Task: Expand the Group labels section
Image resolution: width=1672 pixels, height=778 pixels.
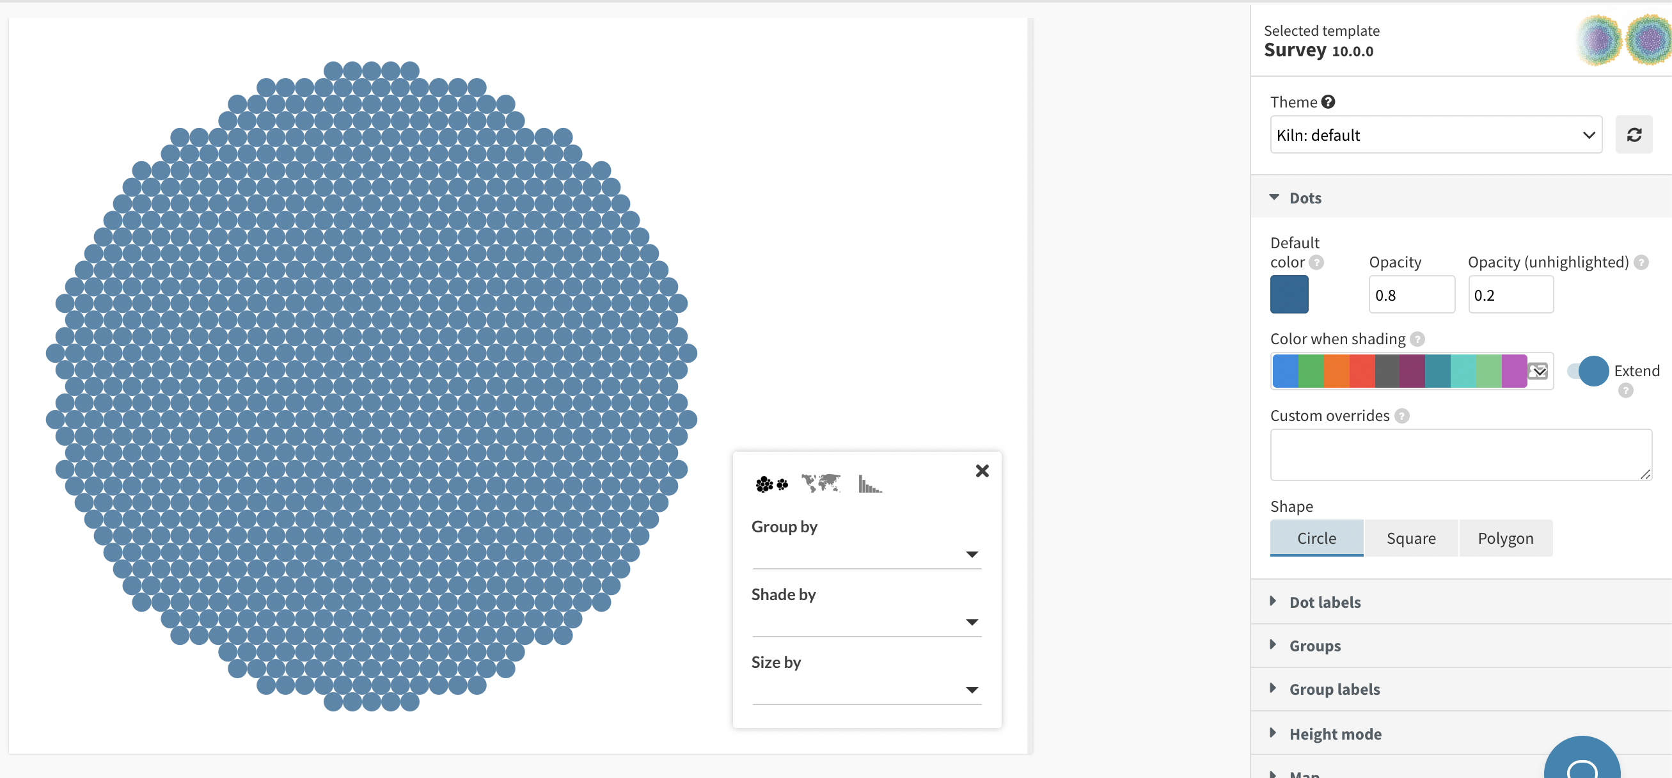Action: click(x=1334, y=688)
